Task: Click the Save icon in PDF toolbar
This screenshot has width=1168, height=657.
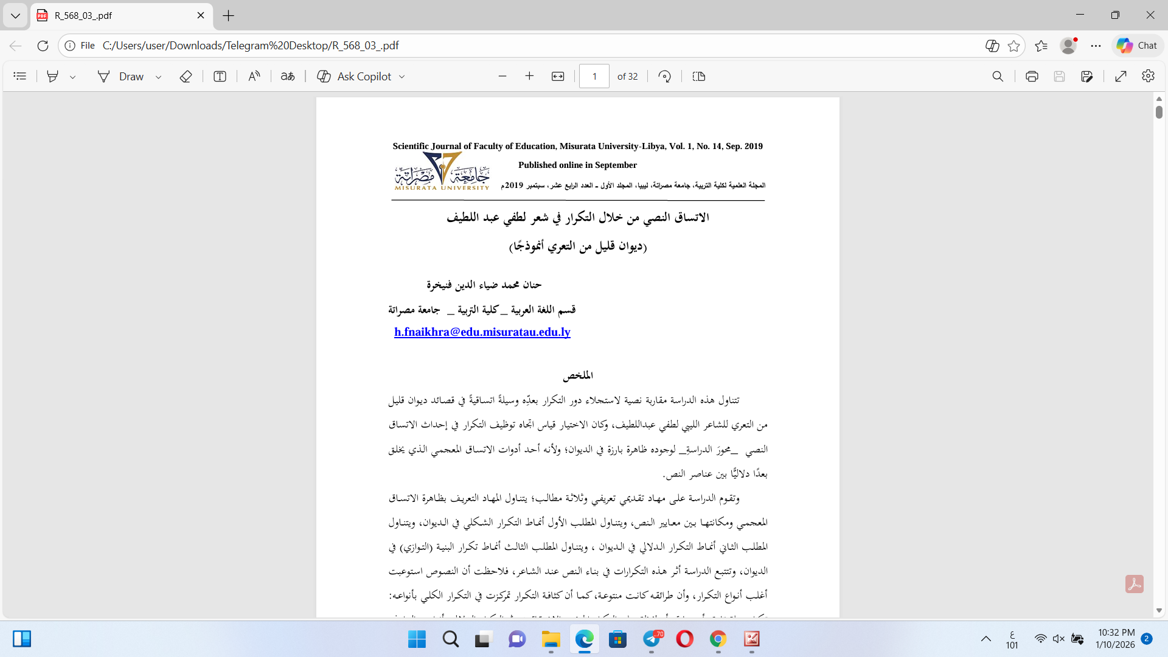Action: click(1059, 76)
